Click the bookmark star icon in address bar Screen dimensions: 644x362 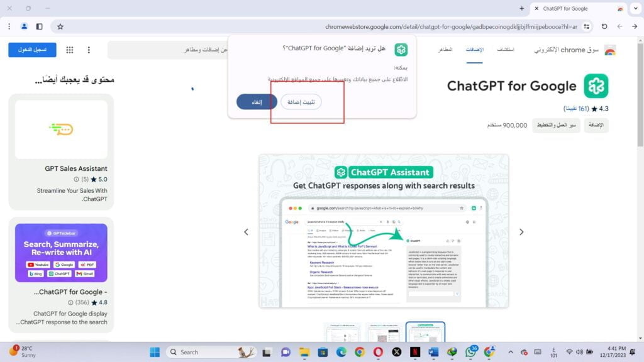click(60, 26)
